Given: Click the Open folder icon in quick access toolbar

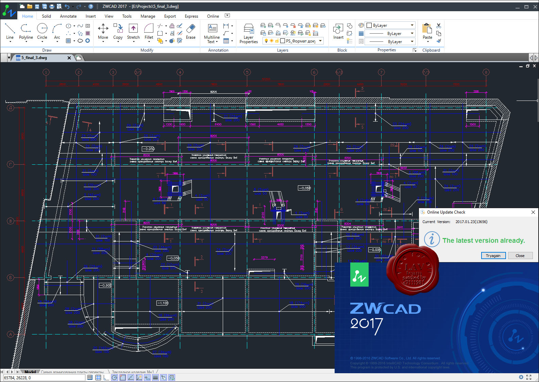Looking at the screenshot, I should click(x=30, y=6).
